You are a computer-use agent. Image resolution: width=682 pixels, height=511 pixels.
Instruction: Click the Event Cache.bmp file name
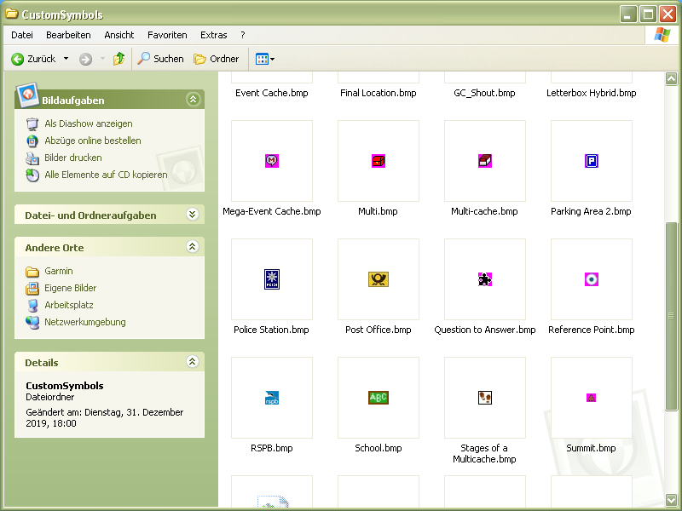coord(272,93)
